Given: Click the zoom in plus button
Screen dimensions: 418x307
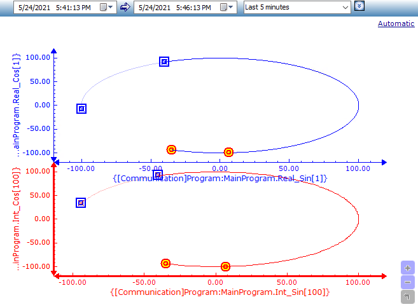Looking at the screenshot, I should point(407,268).
